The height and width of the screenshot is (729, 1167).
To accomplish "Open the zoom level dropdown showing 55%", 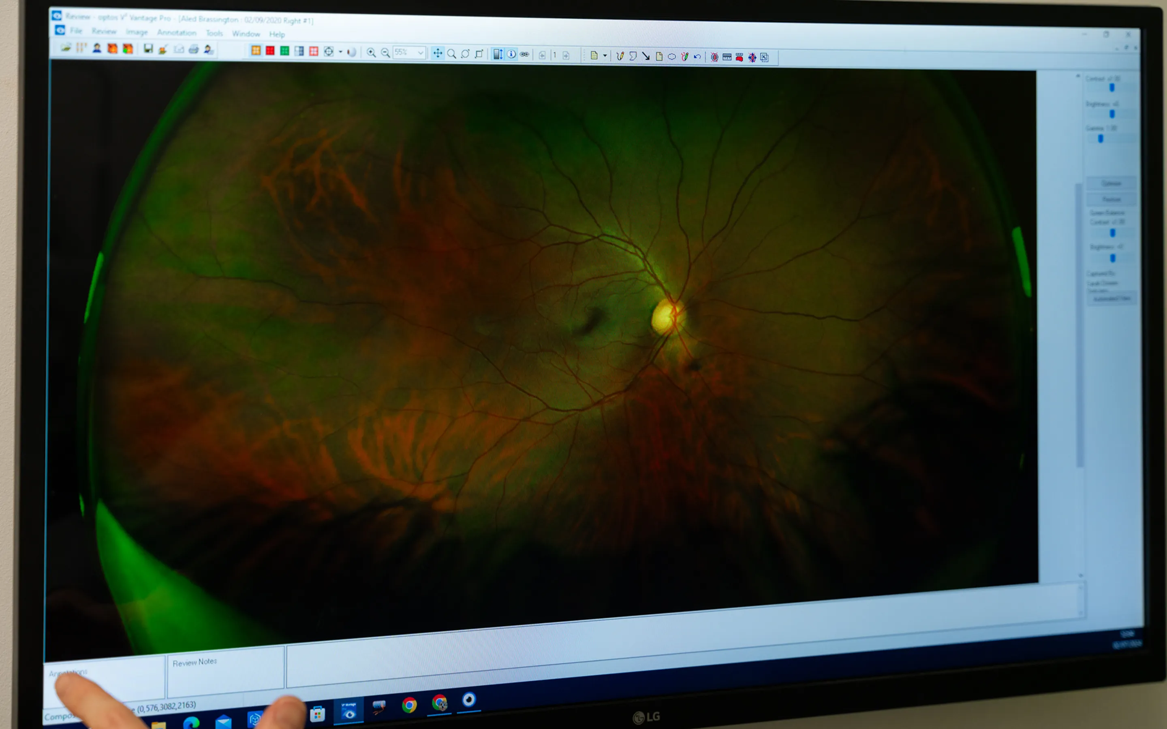I will (x=421, y=53).
